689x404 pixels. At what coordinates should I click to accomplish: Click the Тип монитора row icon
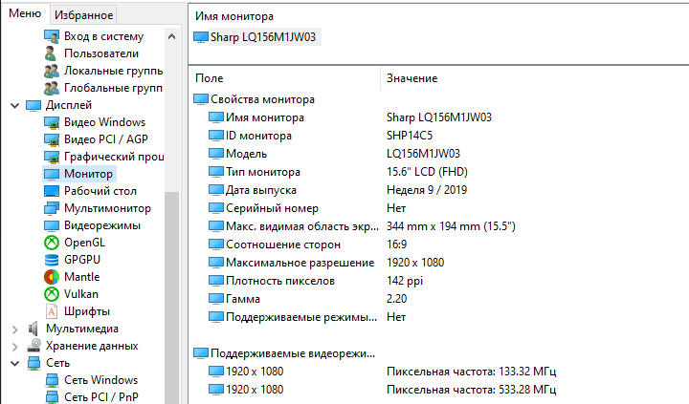215,172
